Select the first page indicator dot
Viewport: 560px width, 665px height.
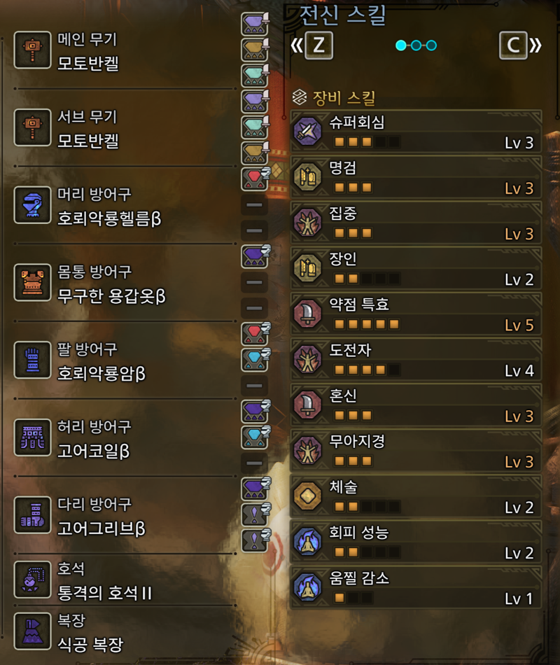click(400, 45)
